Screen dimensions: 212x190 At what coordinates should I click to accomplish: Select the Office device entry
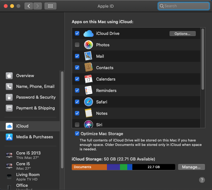(30, 186)
